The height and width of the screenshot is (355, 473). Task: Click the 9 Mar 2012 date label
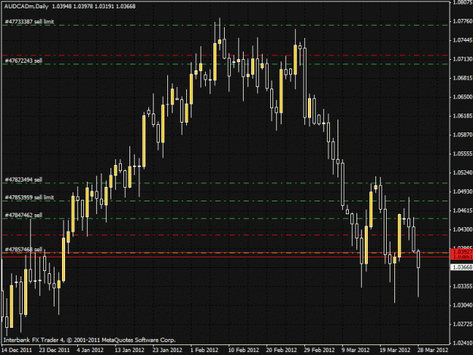pos(356,350)
